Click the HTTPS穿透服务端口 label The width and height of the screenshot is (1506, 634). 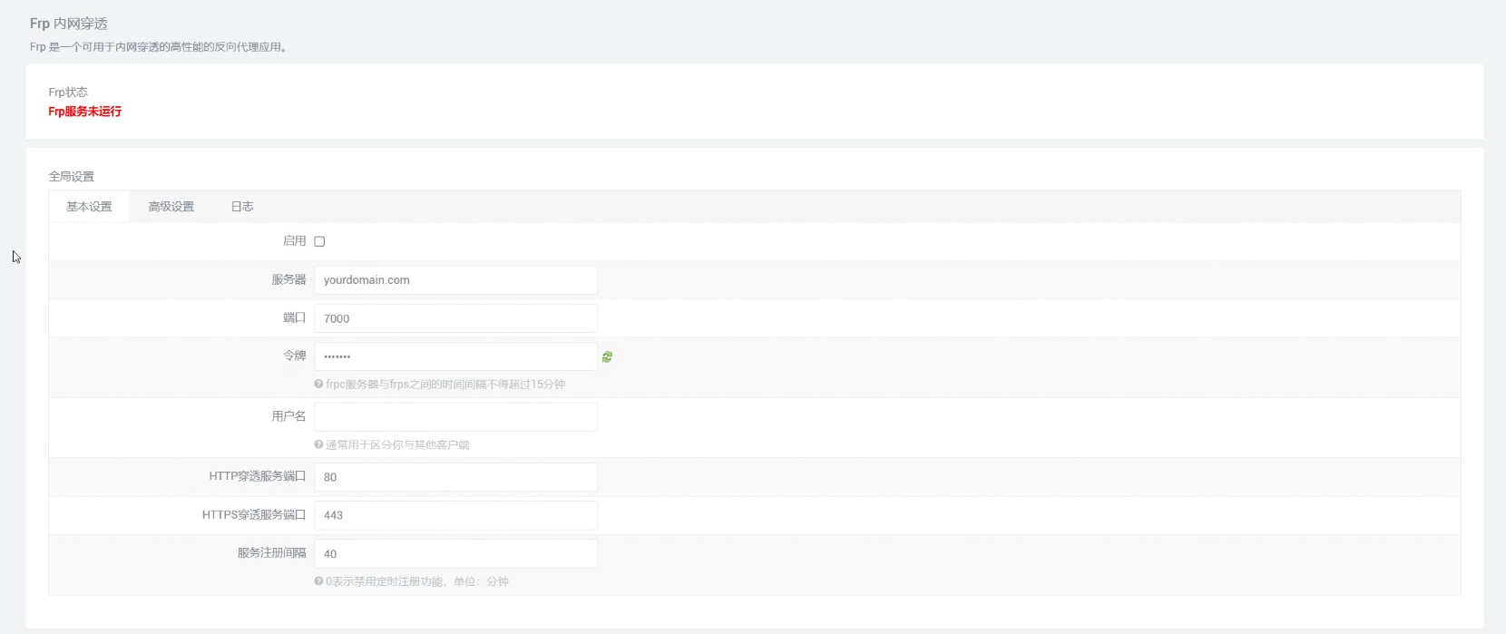click(254, 515)
